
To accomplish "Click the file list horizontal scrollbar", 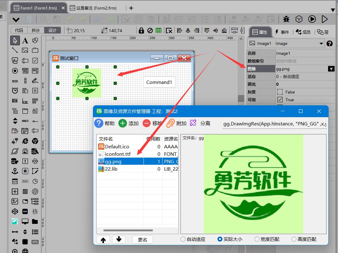I will pyautogui.click(x=128, y=230).
